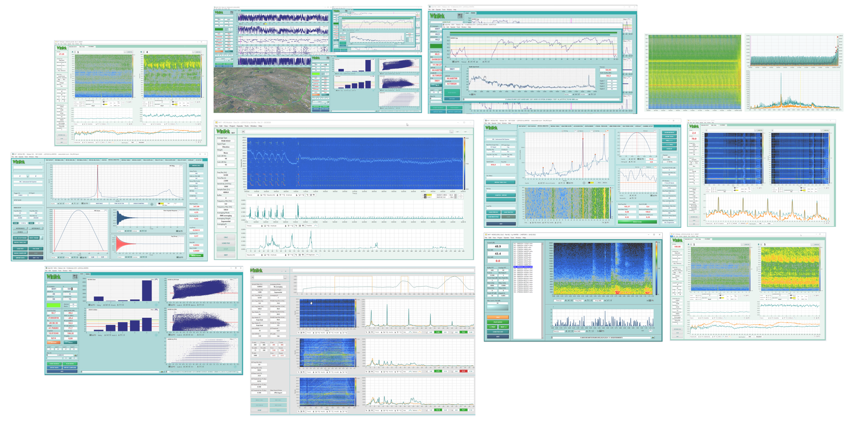Toggle the LINEAR DAMPING switch in Modal Pro
The image size is (856, 421).
pos(138,203)
